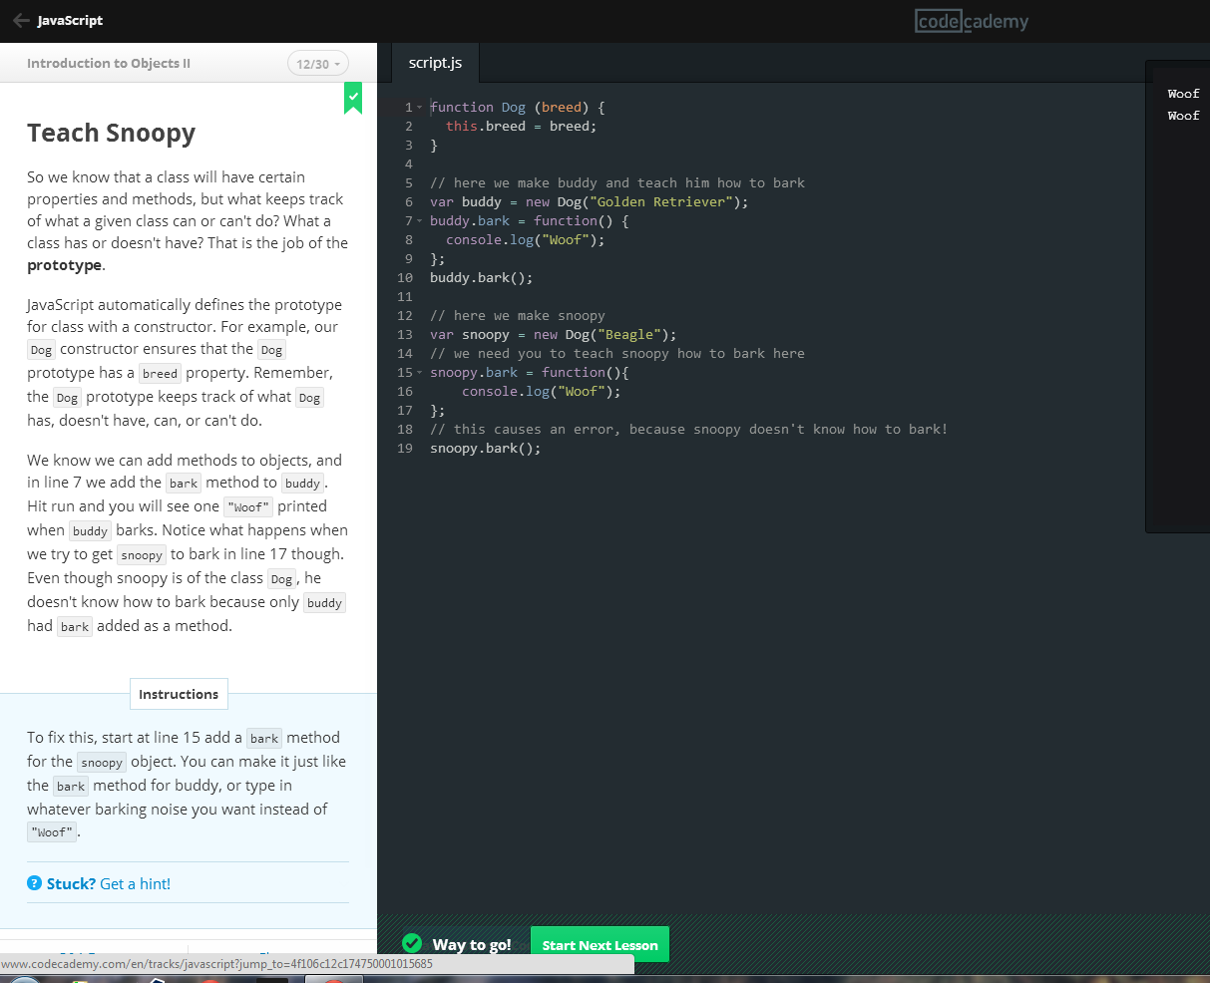
Task: Click console.log("Woof") on line 8
Action: click(525, 239)
